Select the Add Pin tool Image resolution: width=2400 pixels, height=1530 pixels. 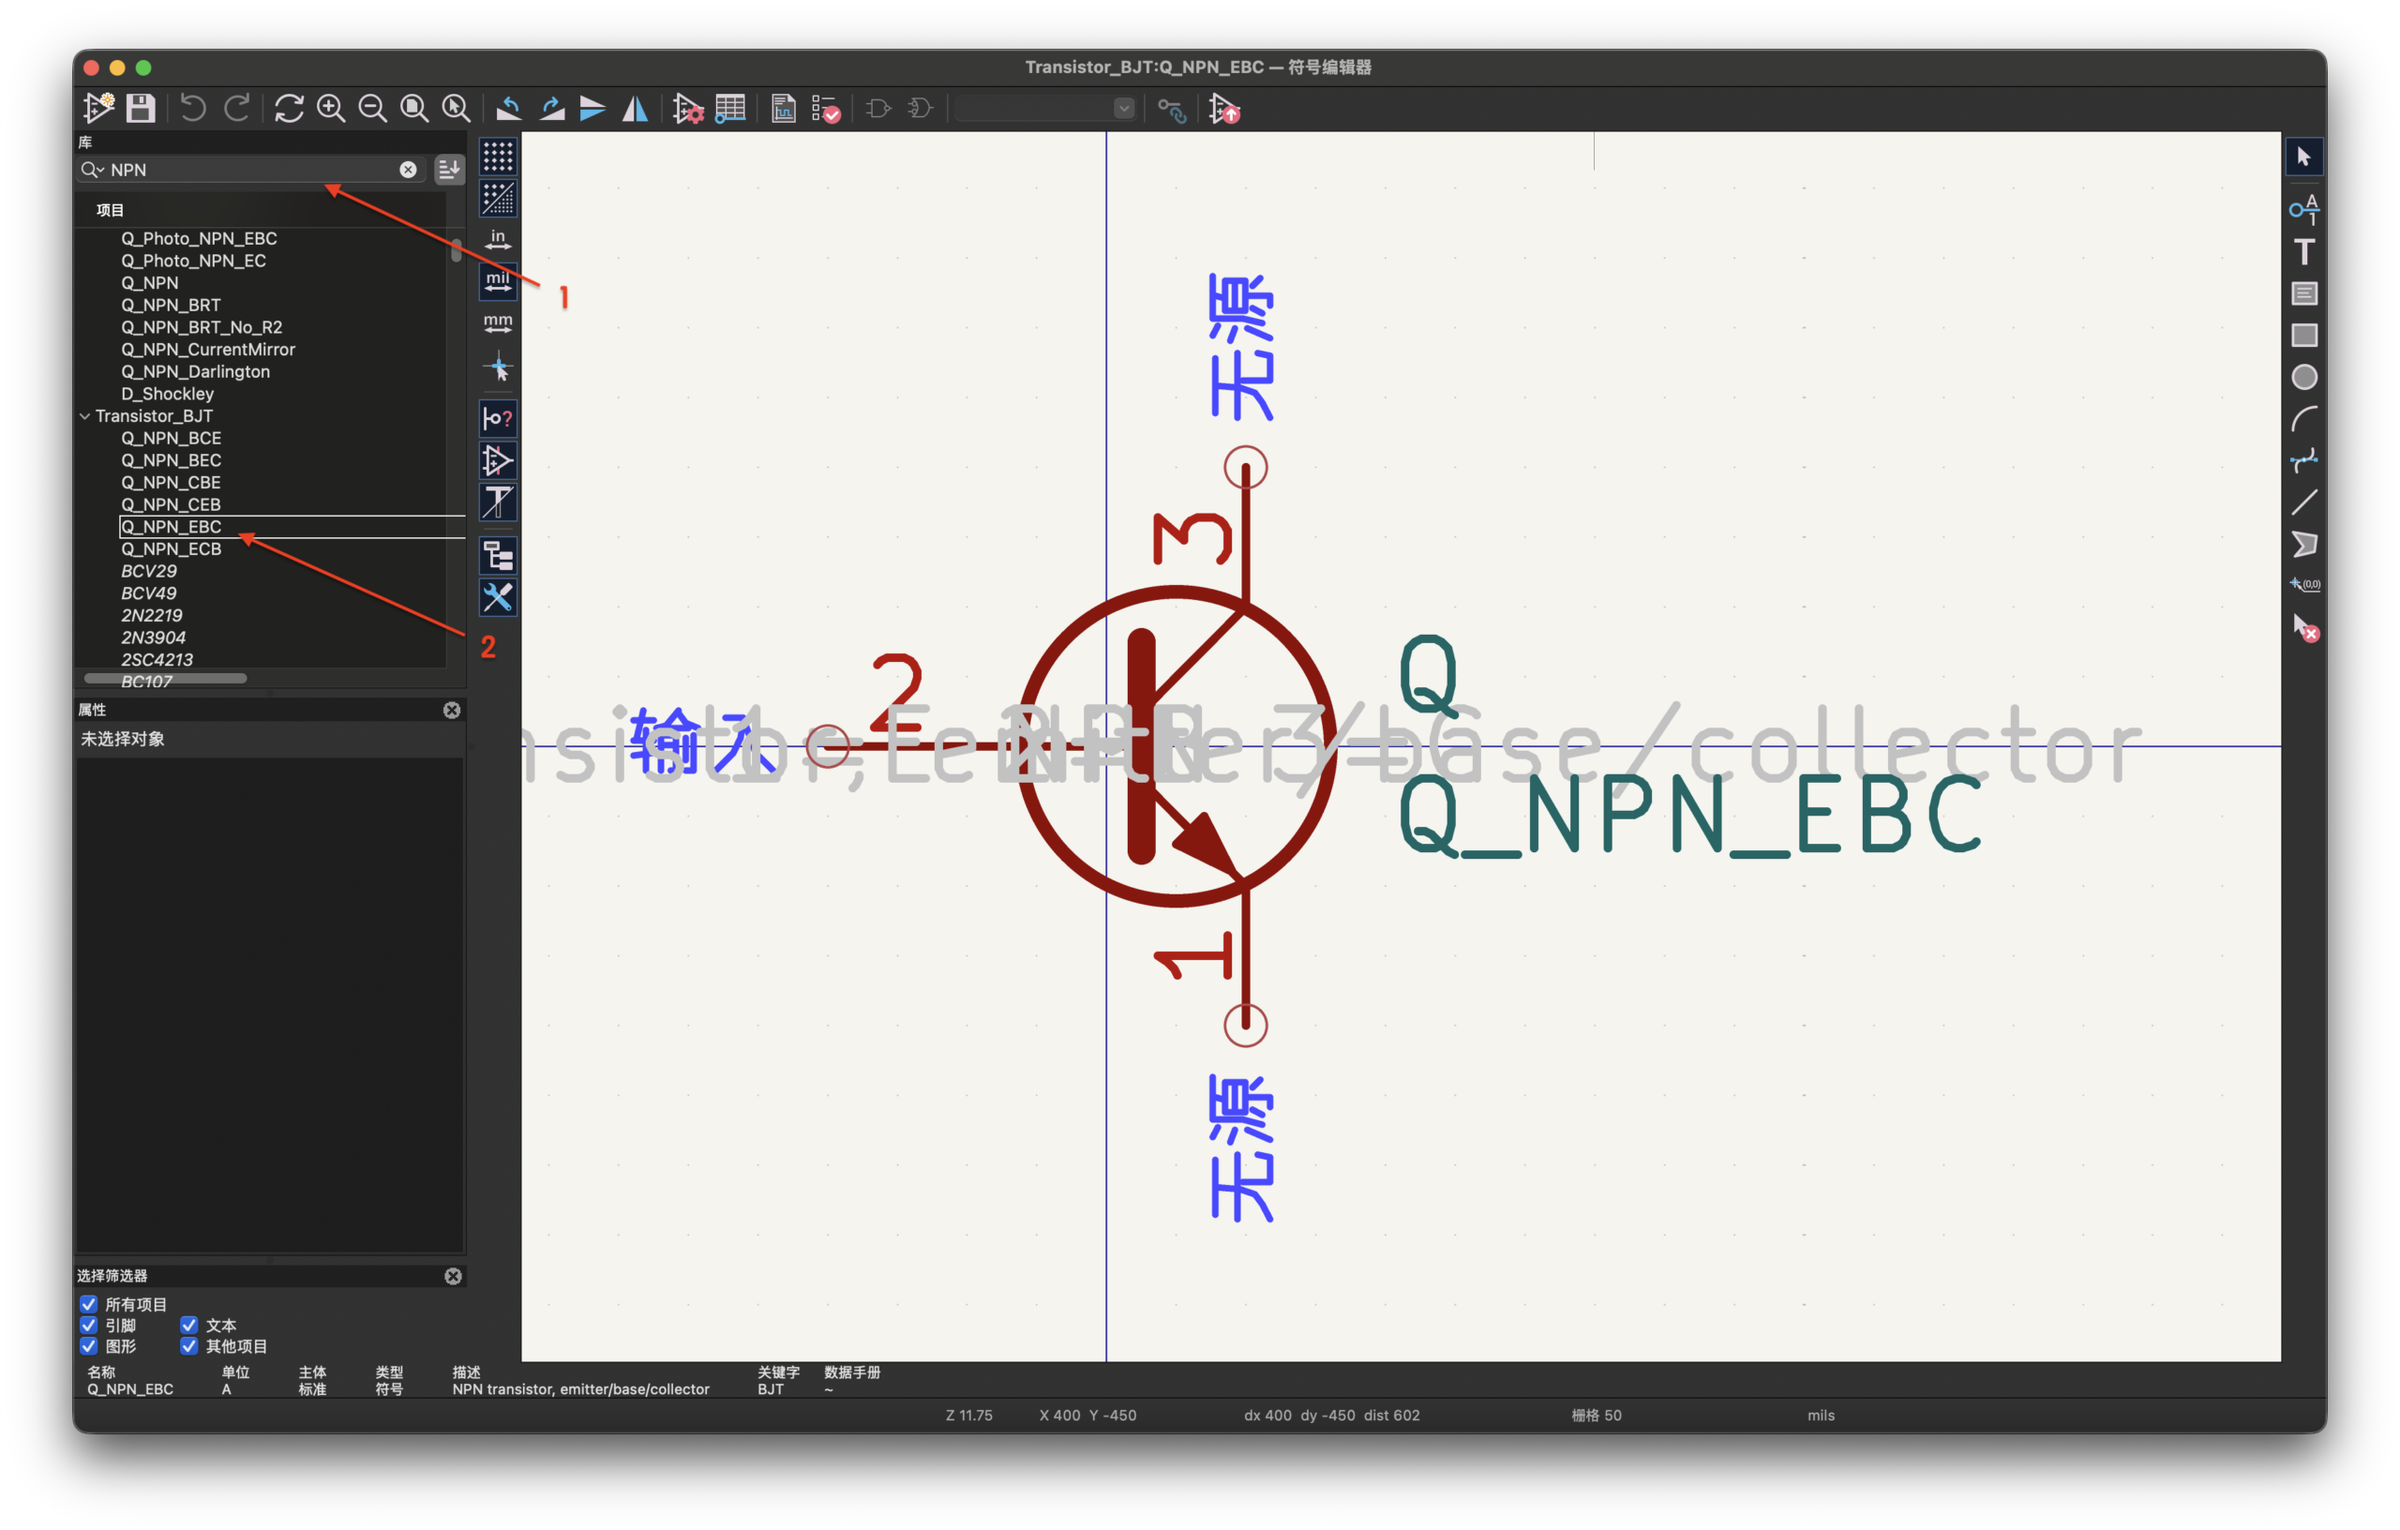[x=2303, y=208]
